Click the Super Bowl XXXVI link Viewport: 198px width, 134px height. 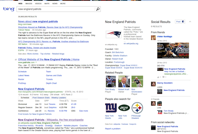tap(129, 65)
